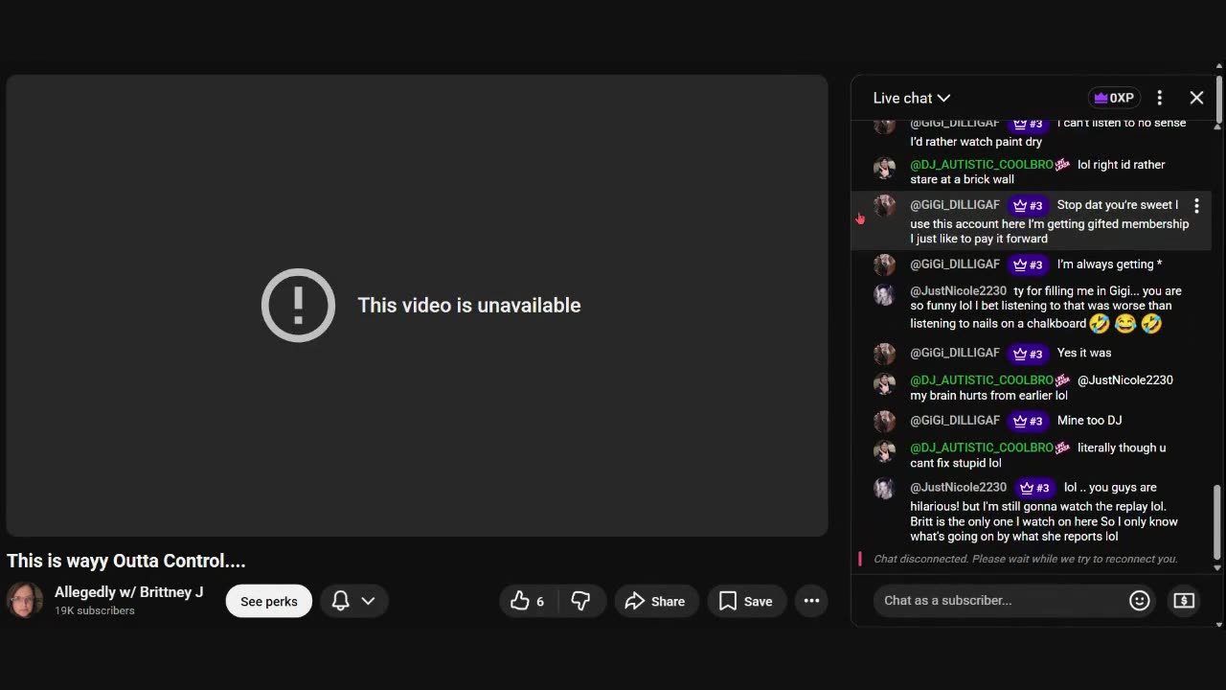
Task: Click @JustNicole2230 avatar on 'ty for filling me in' message
Action: (x=884, y=294)
